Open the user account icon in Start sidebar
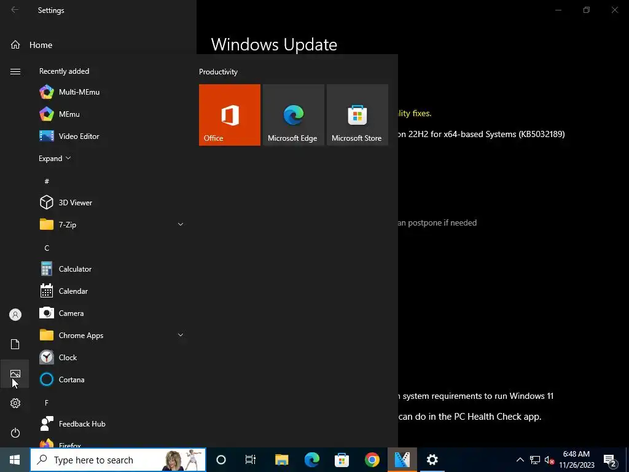 [15, 315]
